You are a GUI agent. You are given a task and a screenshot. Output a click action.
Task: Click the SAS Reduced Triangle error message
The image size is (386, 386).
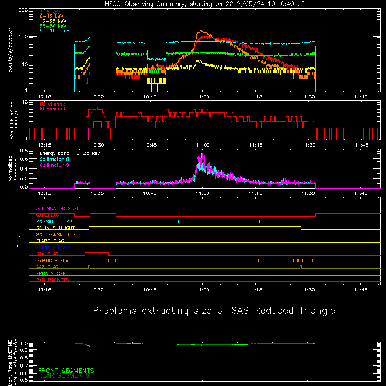tap(215, 311)
